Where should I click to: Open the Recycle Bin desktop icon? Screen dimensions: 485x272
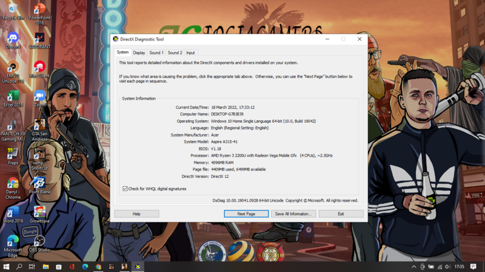pyautogui.click(x=13, y=11)
